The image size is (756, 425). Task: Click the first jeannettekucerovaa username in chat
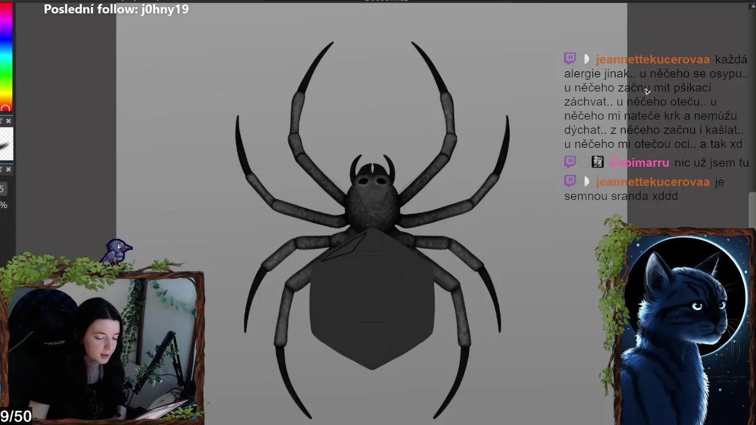pyautogui.click(x=653, y=60)
